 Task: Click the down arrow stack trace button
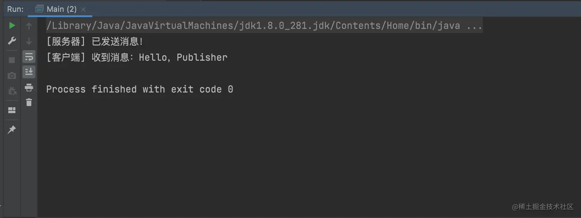(x=29, y=41)
